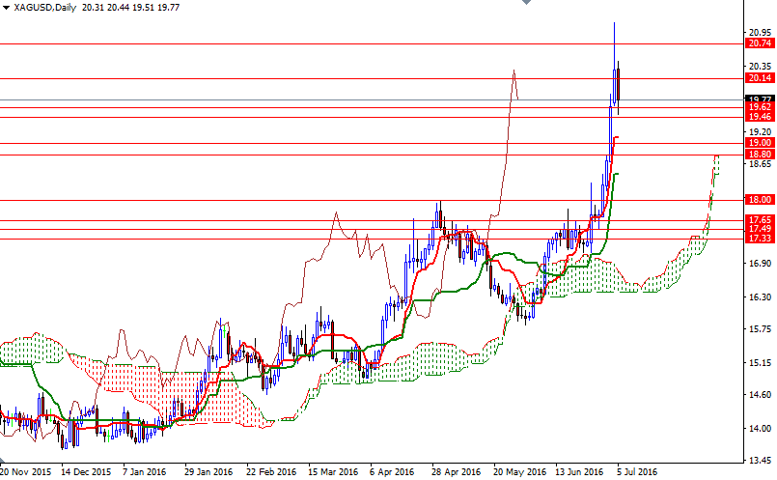Click the 13.45 price axis tick
The height and width of the screenshot is (480, 777).
click(x=759, y=460)
